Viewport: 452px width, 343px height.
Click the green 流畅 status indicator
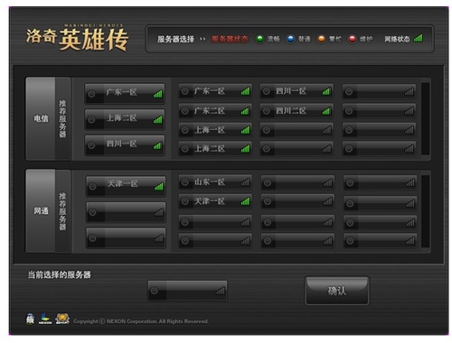pos(259,39)
